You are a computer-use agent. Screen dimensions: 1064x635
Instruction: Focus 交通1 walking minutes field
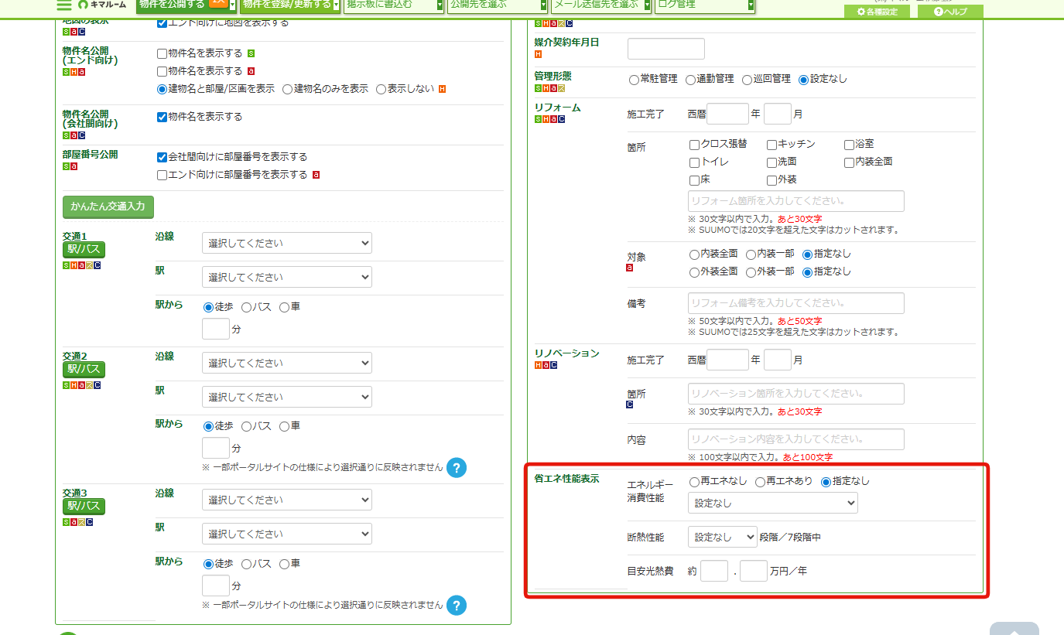tap(216, 329)
